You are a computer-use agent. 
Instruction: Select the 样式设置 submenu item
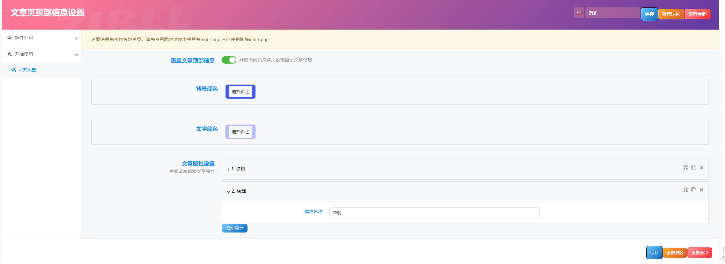click(27, 70)
